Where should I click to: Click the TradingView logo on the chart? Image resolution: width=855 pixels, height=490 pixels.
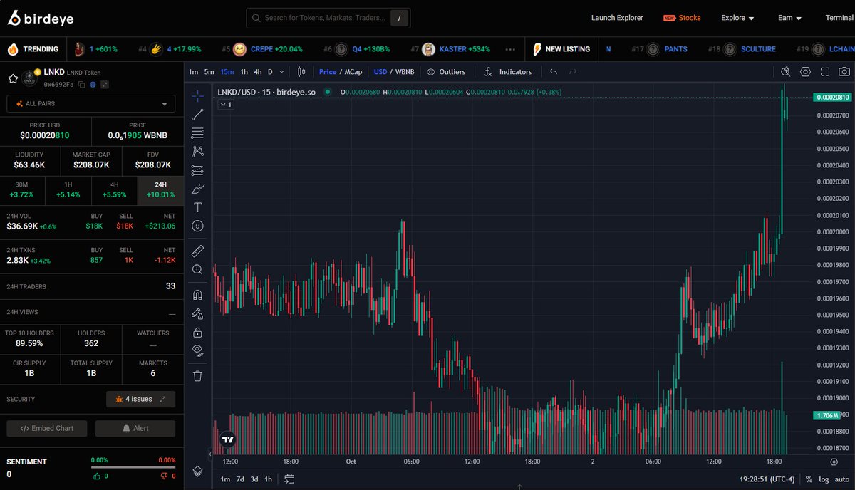[x=227, y=439]
